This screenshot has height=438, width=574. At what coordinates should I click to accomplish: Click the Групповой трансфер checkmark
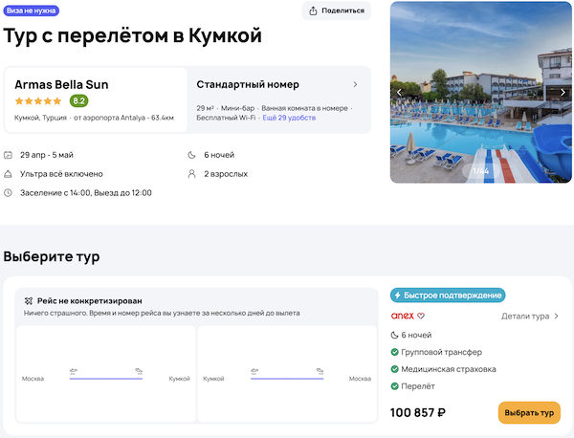396,352
